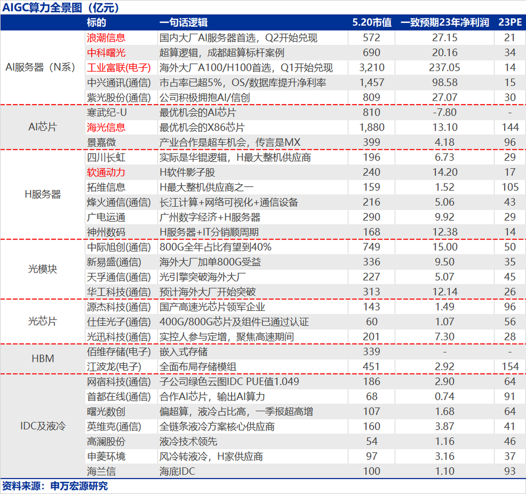Click 中际旭创(通信) in the table
526x494 pixels.
tap(119, 247)
